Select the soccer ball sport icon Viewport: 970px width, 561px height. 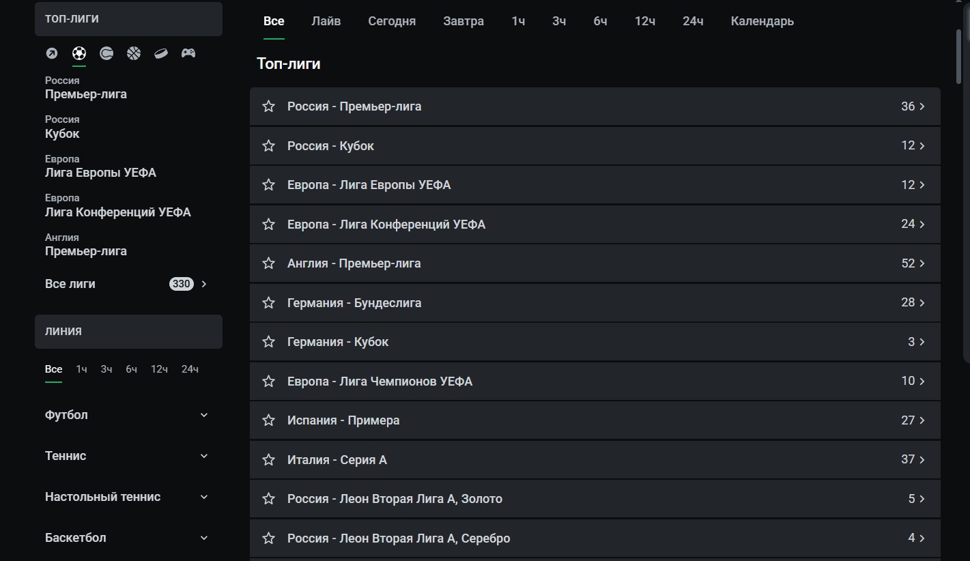coord(79,53)
